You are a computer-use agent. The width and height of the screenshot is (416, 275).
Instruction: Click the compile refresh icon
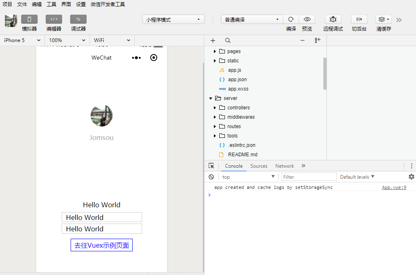pyautogui.click(x=291, y=19)
